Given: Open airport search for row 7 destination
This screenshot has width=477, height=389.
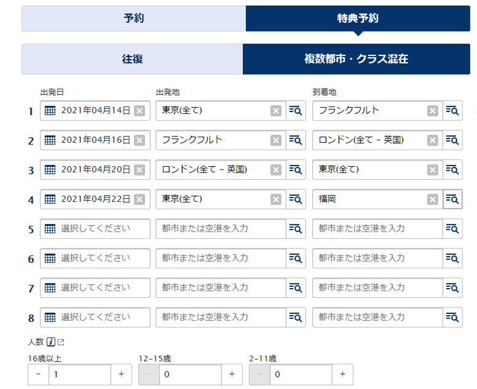Looking at the screenshot, I should click(452, 288).
